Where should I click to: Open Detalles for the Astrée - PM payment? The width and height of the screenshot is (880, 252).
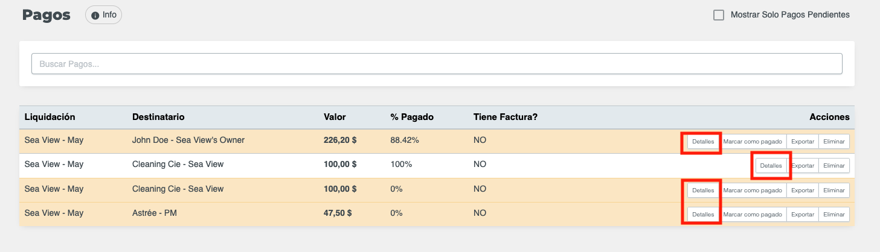tap(702, 215)
